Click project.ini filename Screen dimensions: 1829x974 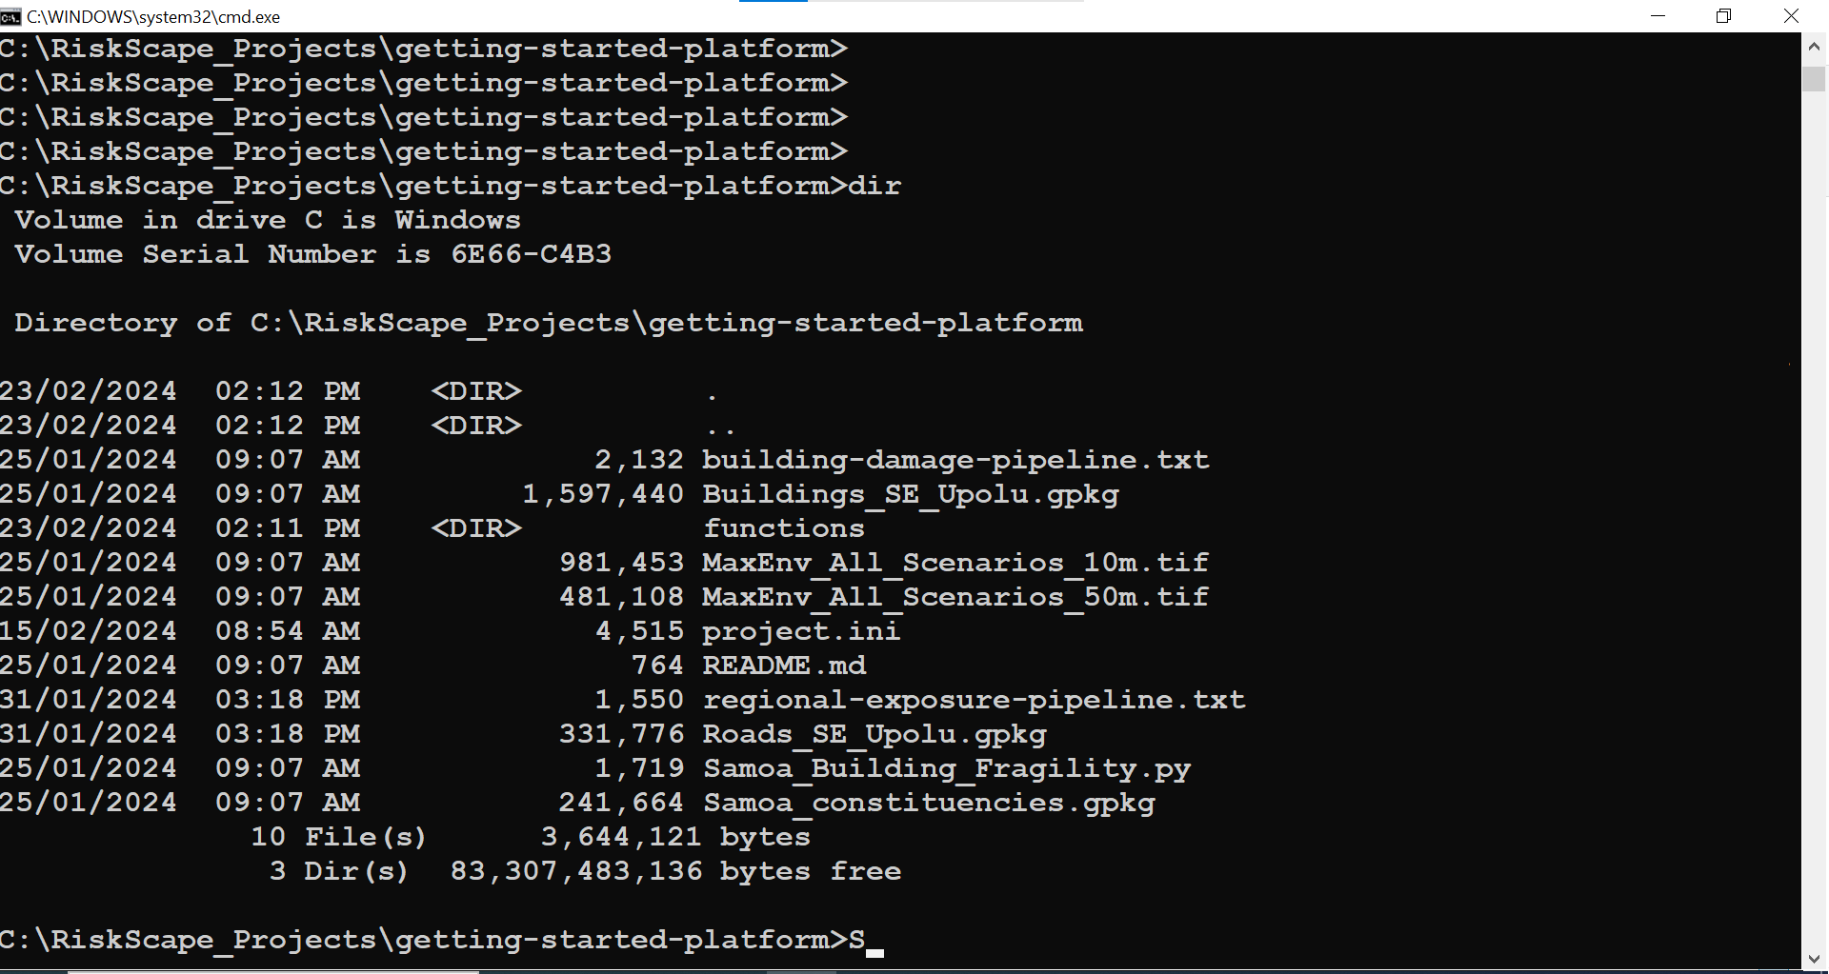[801, 631]
